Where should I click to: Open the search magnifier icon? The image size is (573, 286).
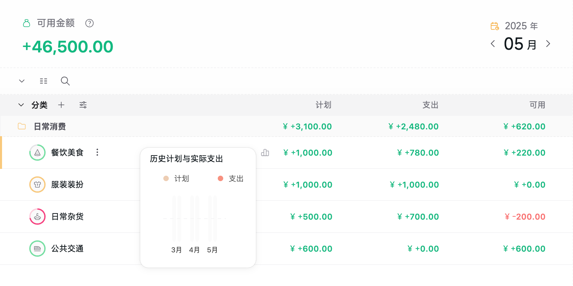(x=65, y=81)
